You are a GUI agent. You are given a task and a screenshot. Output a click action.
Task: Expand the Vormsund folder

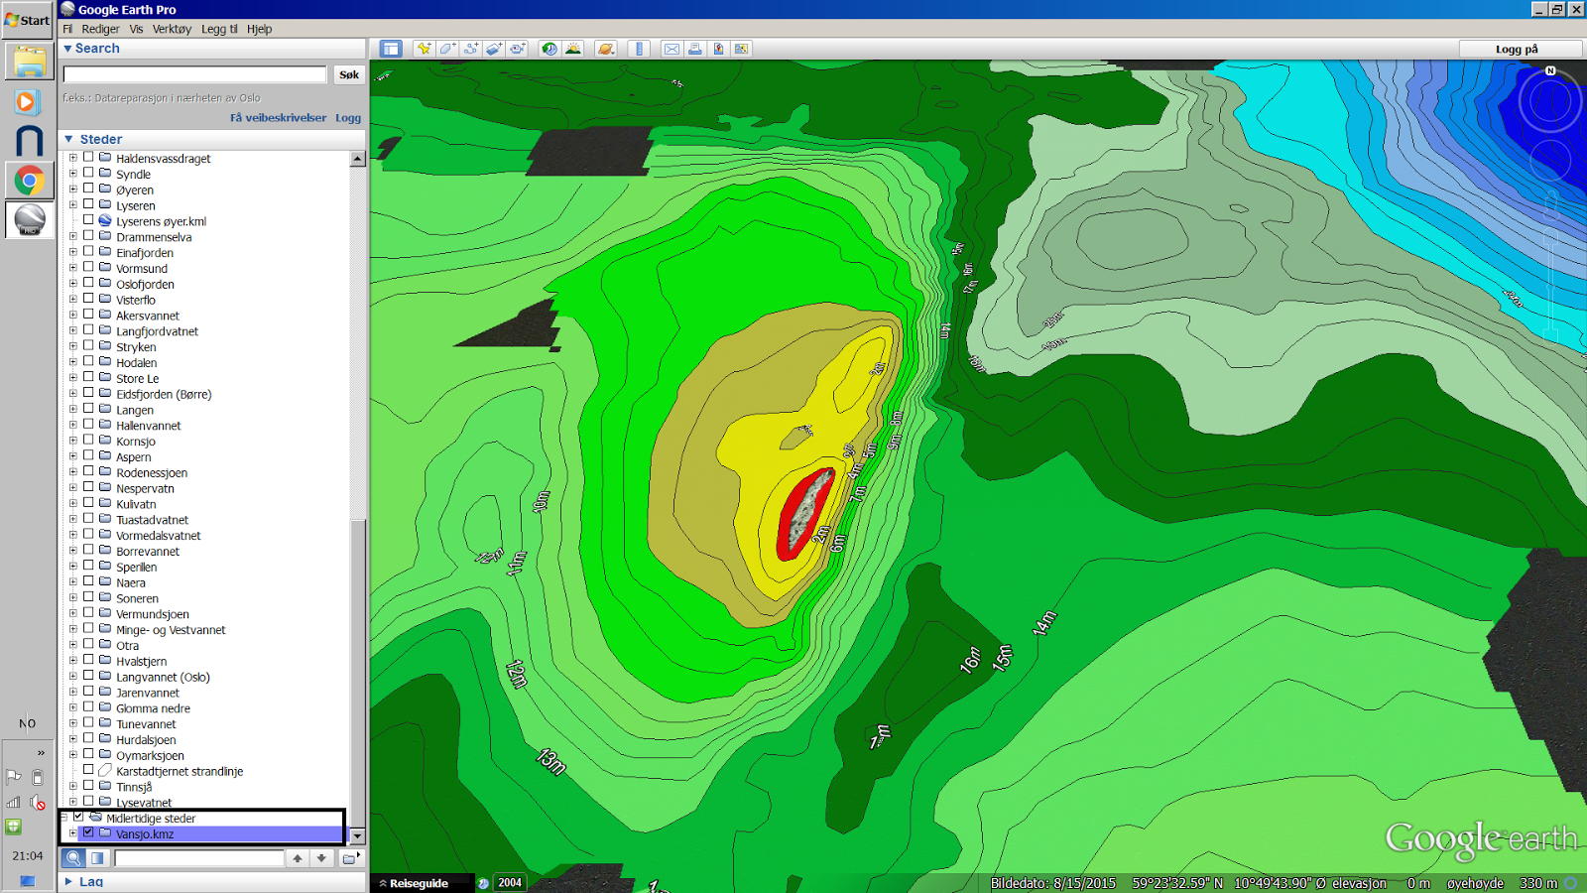pyautogui.click(x=72, y=268)
